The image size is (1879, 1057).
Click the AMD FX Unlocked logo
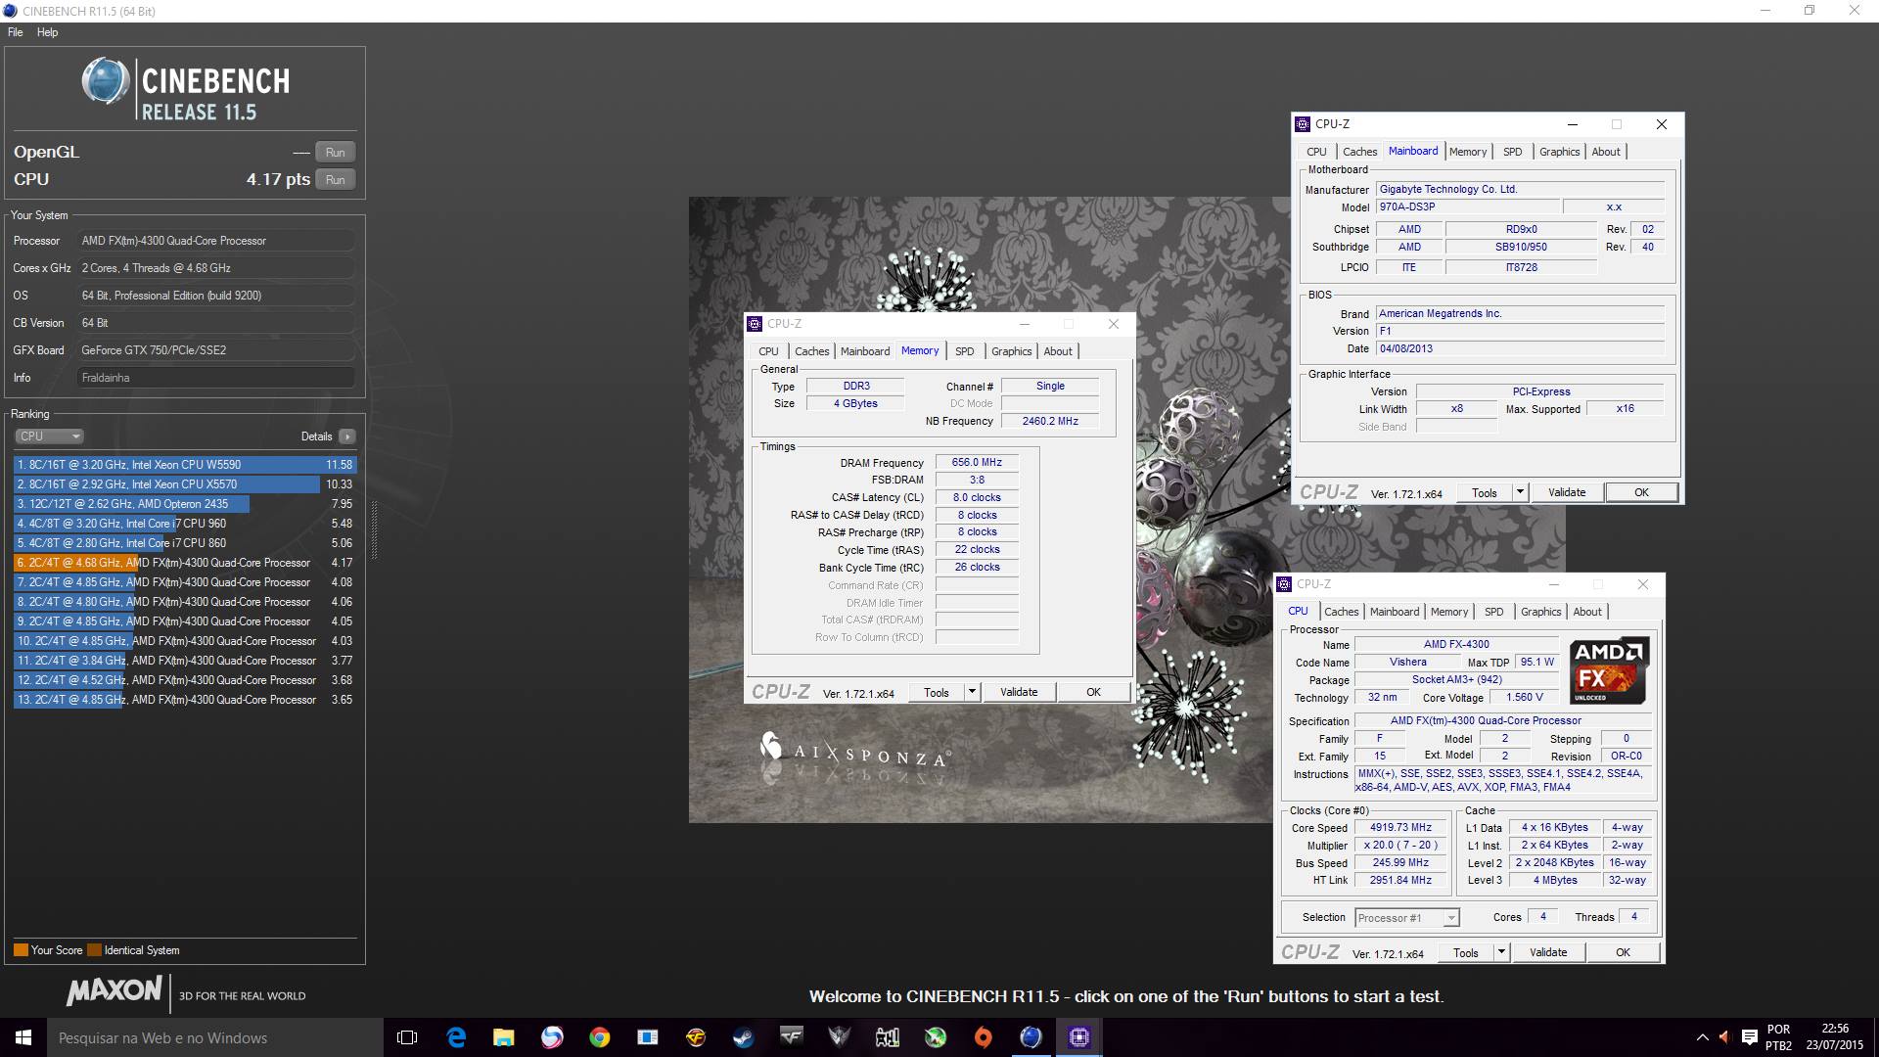point(1610,670)
